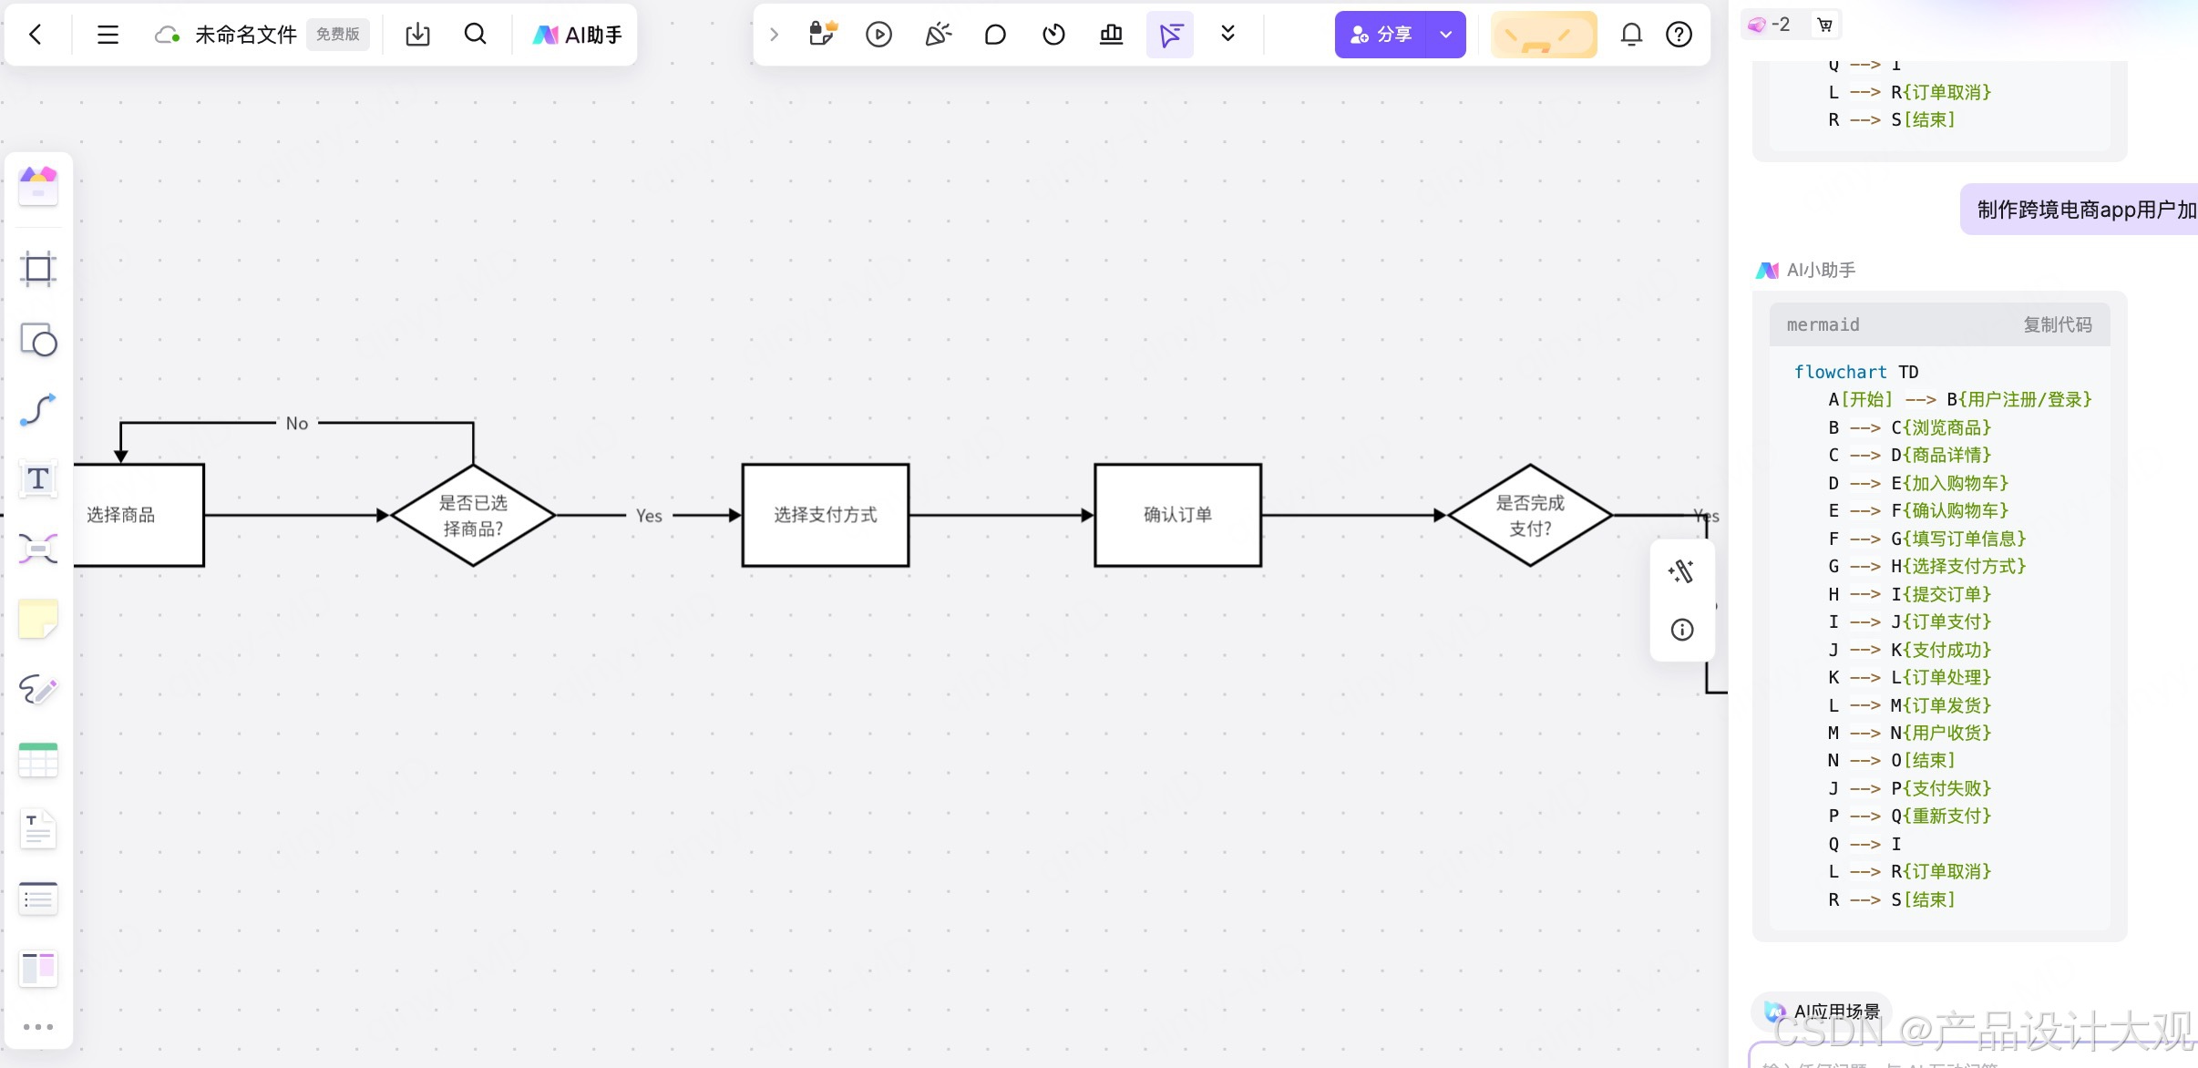
Task: Start presentation play button
Action: pos(878,35)
